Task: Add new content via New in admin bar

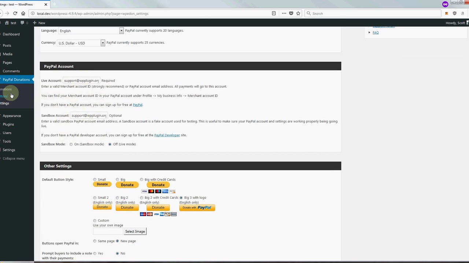Action: pyautogui.click(x=39, y=23)
